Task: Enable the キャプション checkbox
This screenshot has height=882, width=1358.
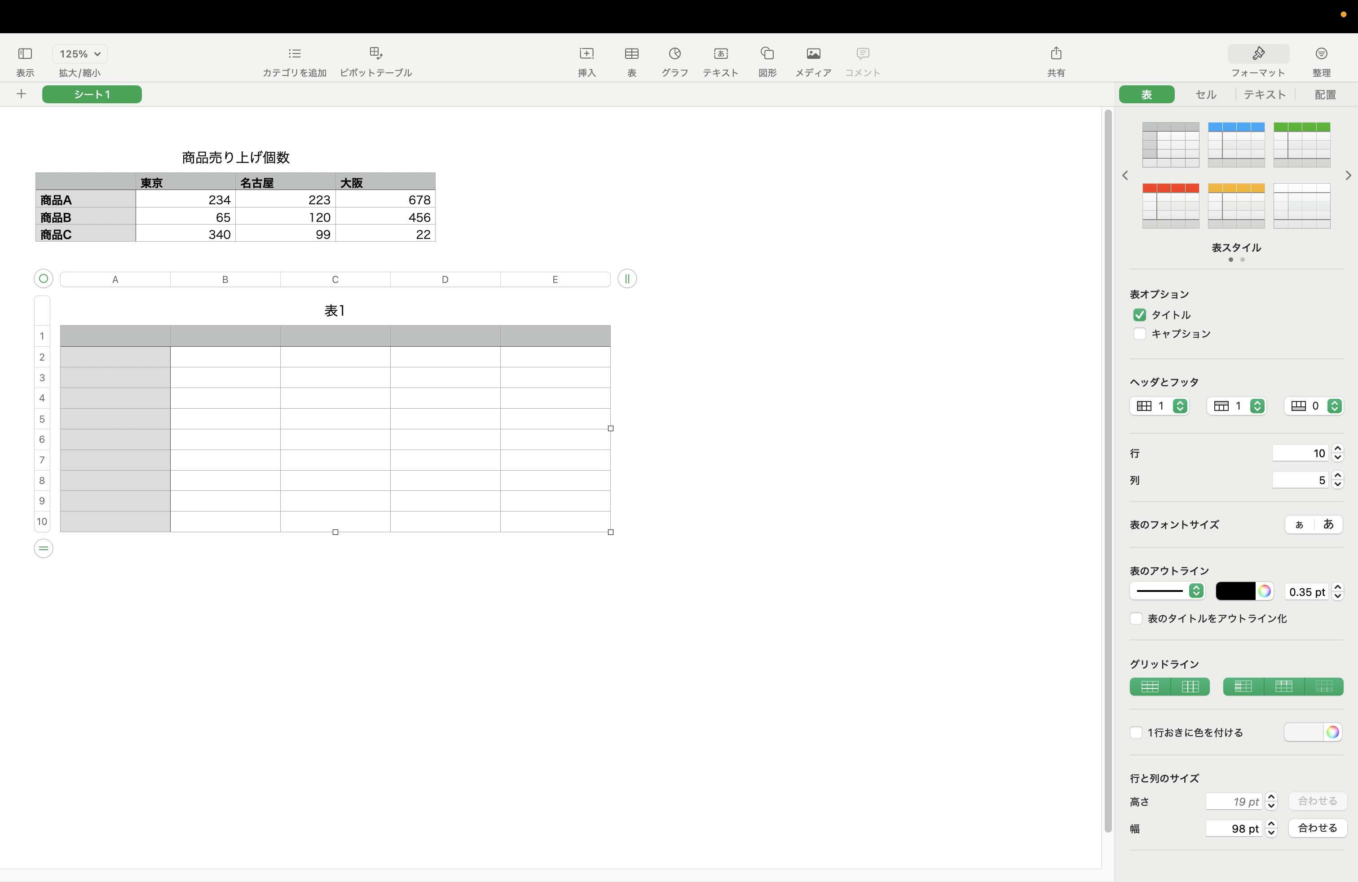Action: click(x=1139, y=334)
